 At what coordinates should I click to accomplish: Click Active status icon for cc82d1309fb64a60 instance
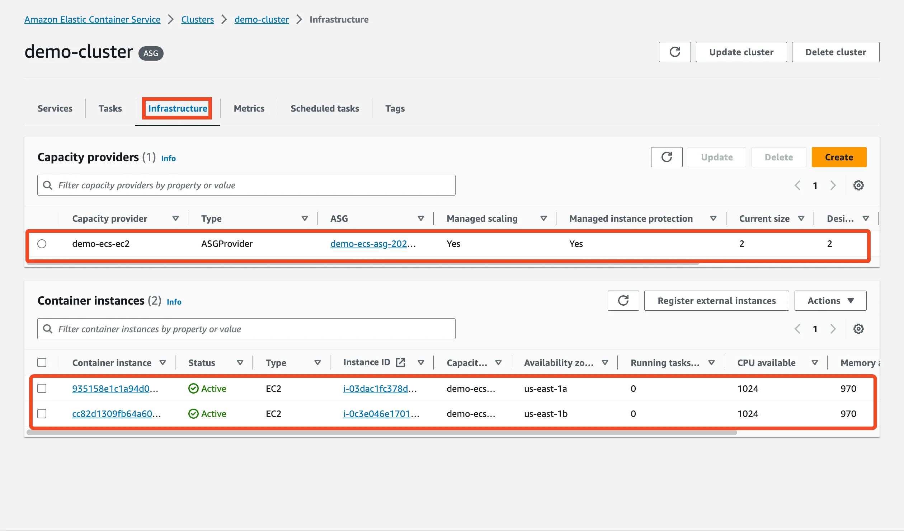click(x=193, y=414)
